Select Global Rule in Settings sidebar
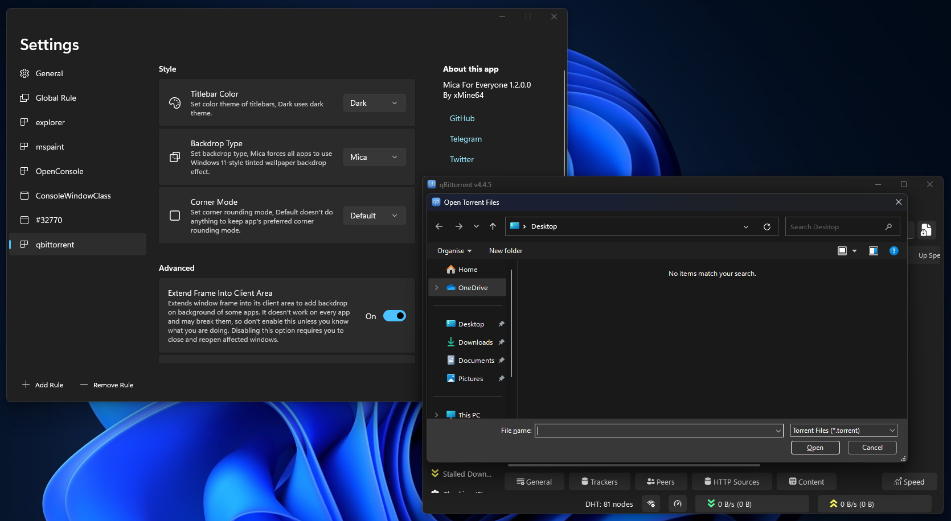Screen dimensions: 951x521 pyautogui.click(x=77, y=98)
